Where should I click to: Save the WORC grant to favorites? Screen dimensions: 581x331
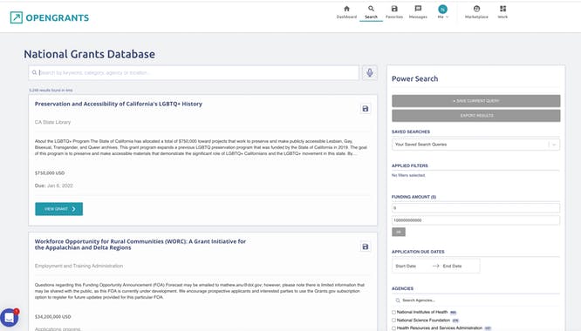(x=366, y=247)
